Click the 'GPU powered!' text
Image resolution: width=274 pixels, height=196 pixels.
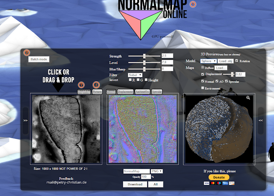click(163, 36)
